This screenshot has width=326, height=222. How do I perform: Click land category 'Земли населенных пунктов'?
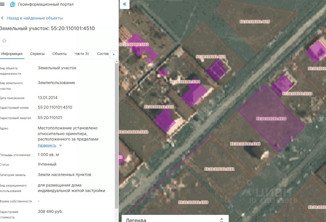click(x=64, y=175)
